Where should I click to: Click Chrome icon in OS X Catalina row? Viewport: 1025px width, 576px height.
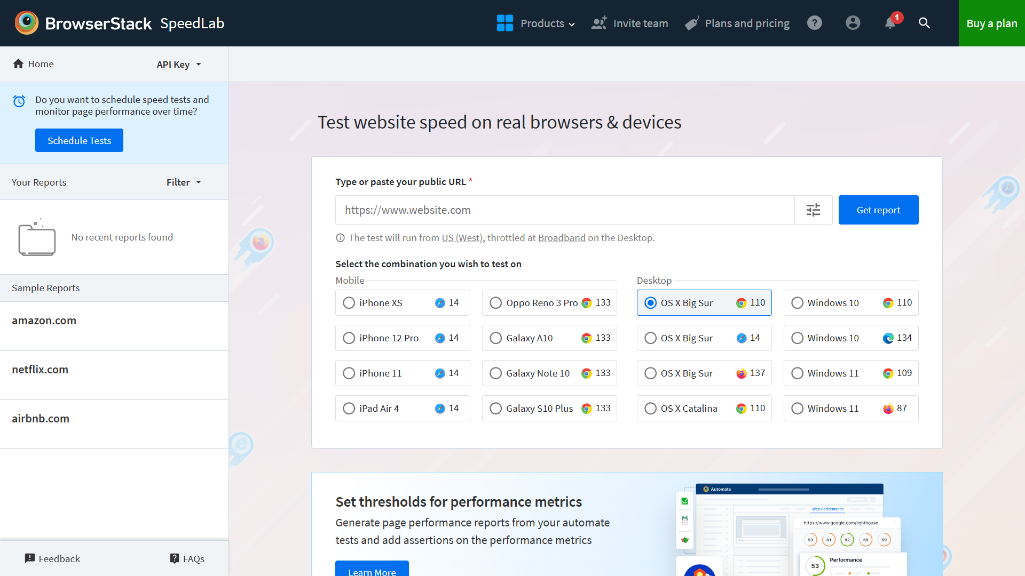[x=742, y=409]
